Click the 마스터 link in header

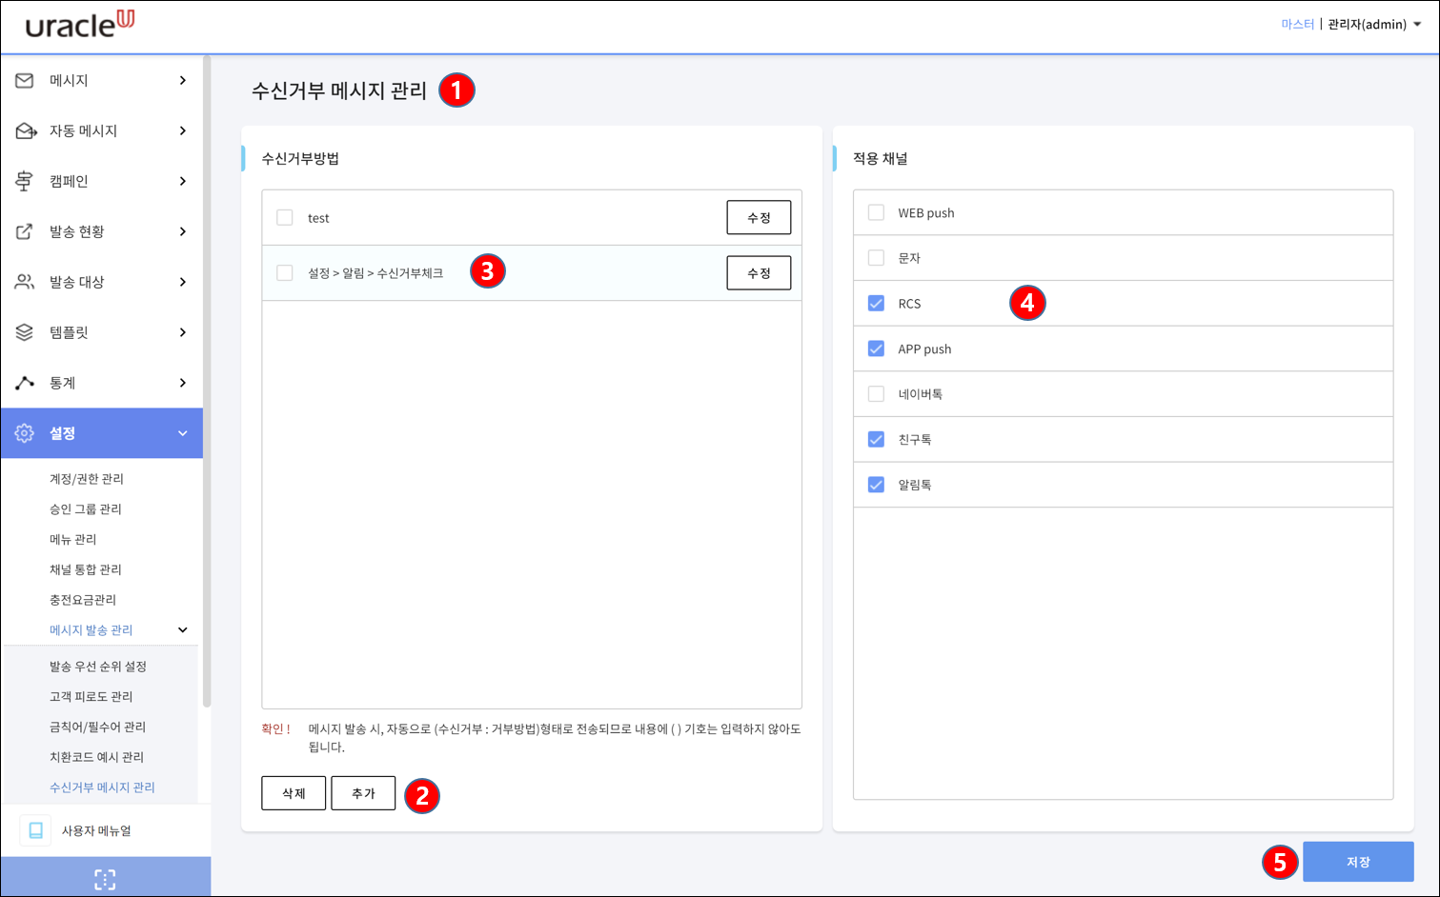click(1297, 25)
